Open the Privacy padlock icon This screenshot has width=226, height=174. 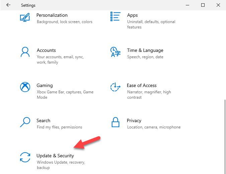116,122
